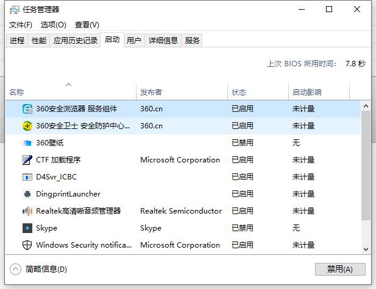The image size is (376, 289).
Task: Click the 360安全浏览器 startup item icon
Action: click(x=27, y=109)
